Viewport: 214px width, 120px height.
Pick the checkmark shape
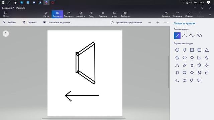coord(207,73)
